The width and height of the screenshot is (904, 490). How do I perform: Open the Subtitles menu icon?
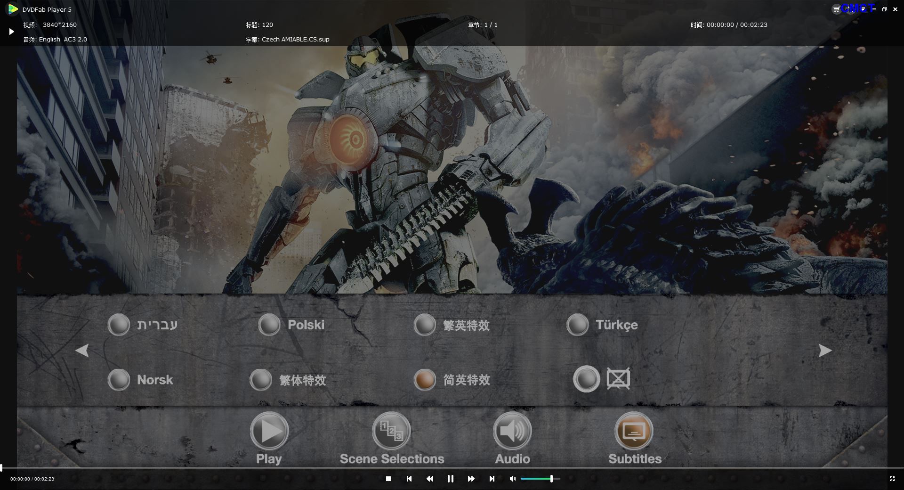634,431
